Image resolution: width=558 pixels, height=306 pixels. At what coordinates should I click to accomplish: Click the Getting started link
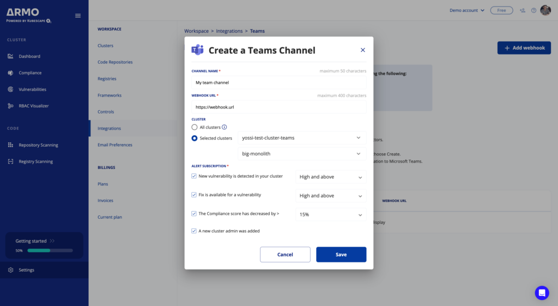coord(31,241)
